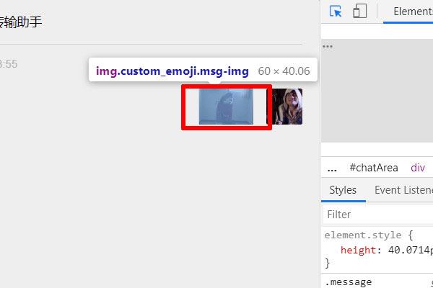Select the purple div breadcrumb item
Screen dimensions: 433x288
point(418,168)
